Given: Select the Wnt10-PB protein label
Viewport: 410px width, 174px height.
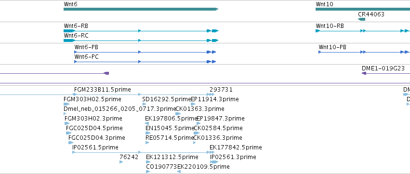Looking at the screenshot, I should click(x=332, y=47).
